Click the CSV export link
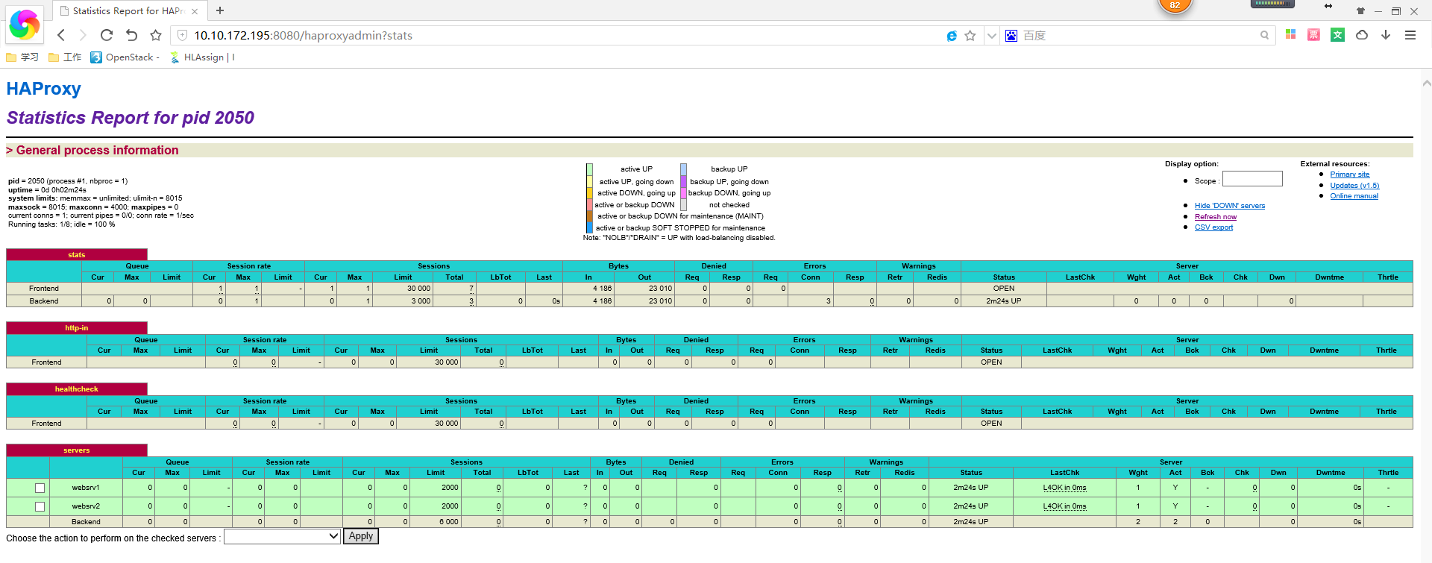The image size is (1432, 563). click(x=1213, y=227)
